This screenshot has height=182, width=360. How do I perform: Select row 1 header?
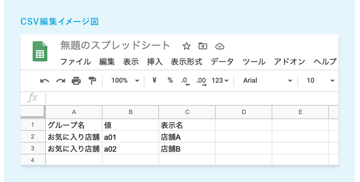tap(33, 125)
